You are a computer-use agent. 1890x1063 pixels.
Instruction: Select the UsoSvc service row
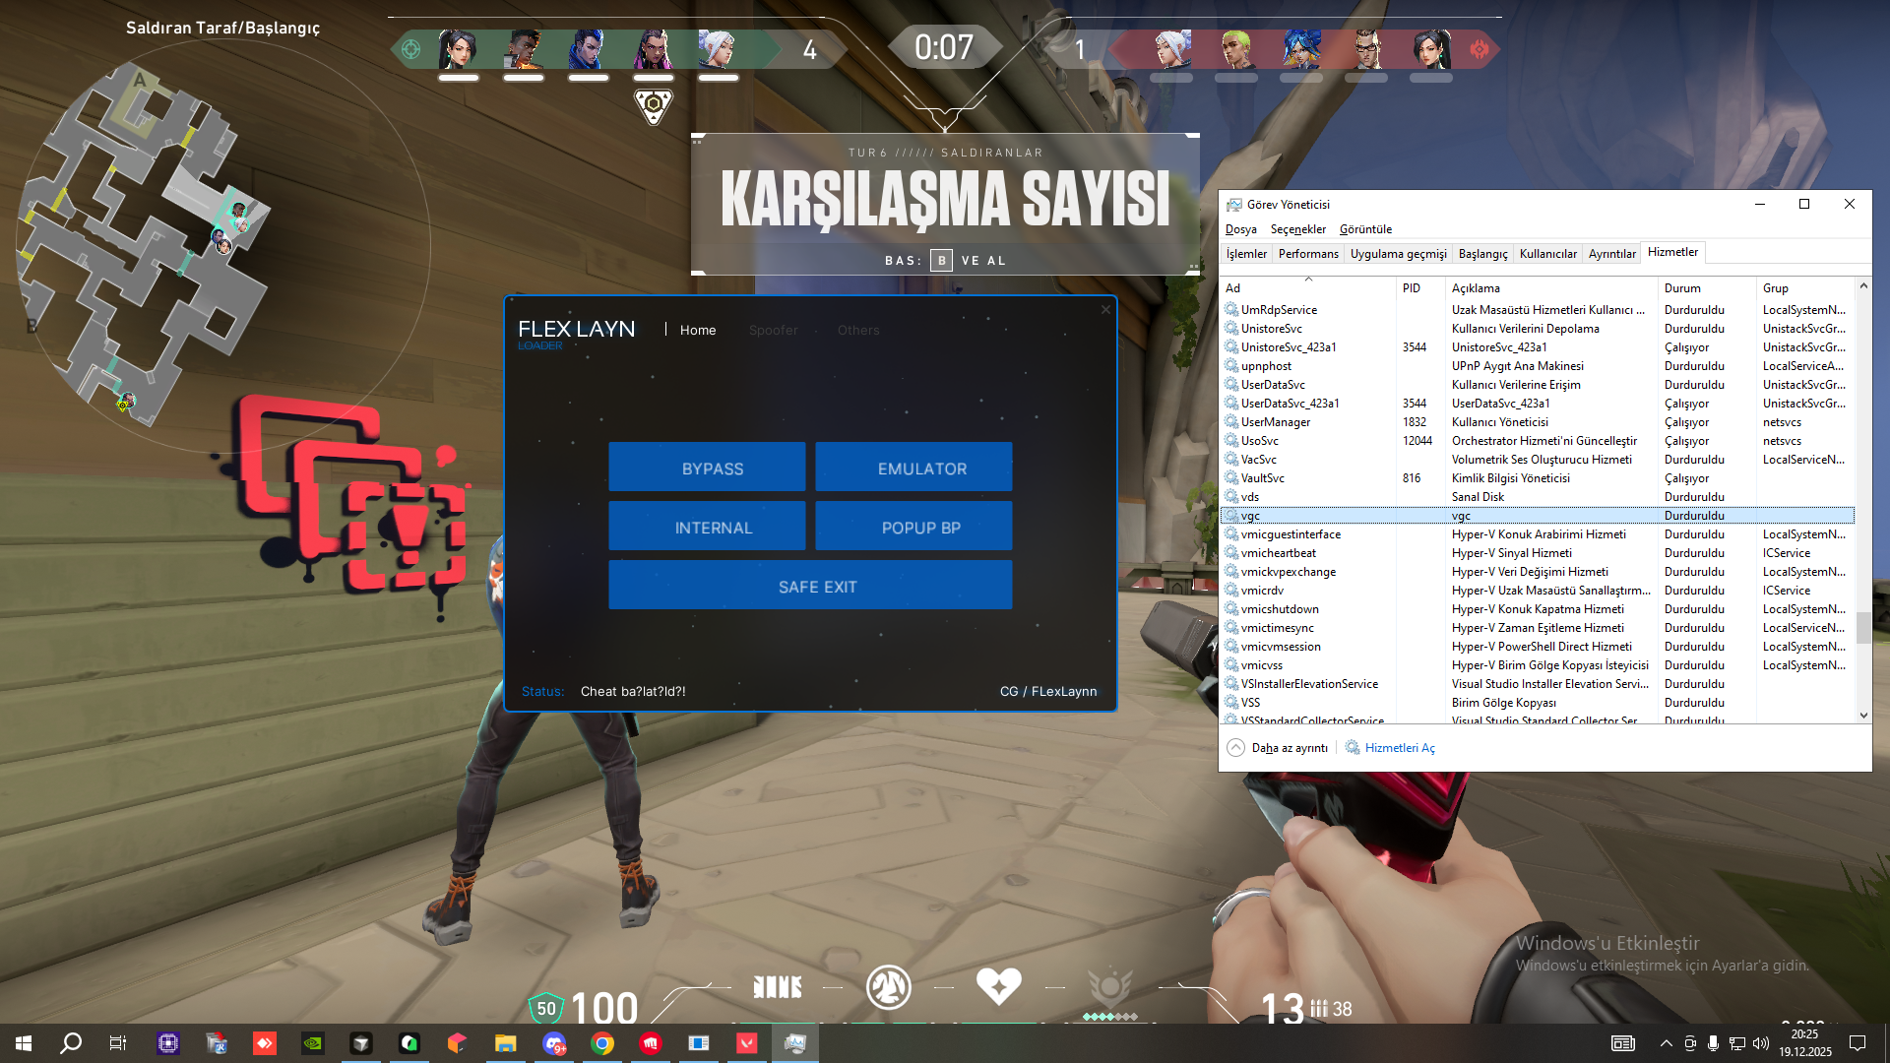1538,440
